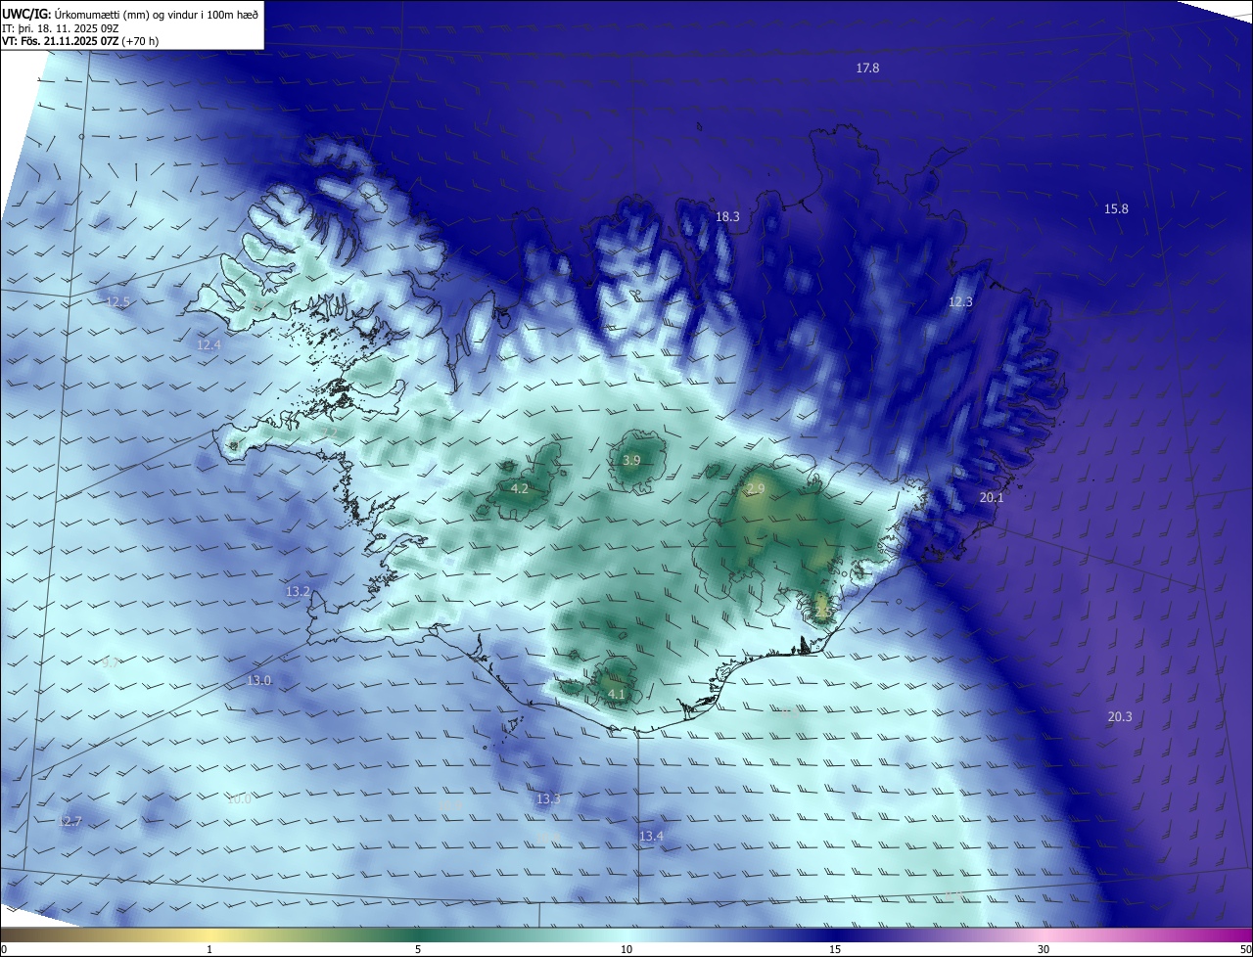Click the map value 17.8
Image resolution: width=1253 pixels, height=957 pixels.
(x=867, y=68)
